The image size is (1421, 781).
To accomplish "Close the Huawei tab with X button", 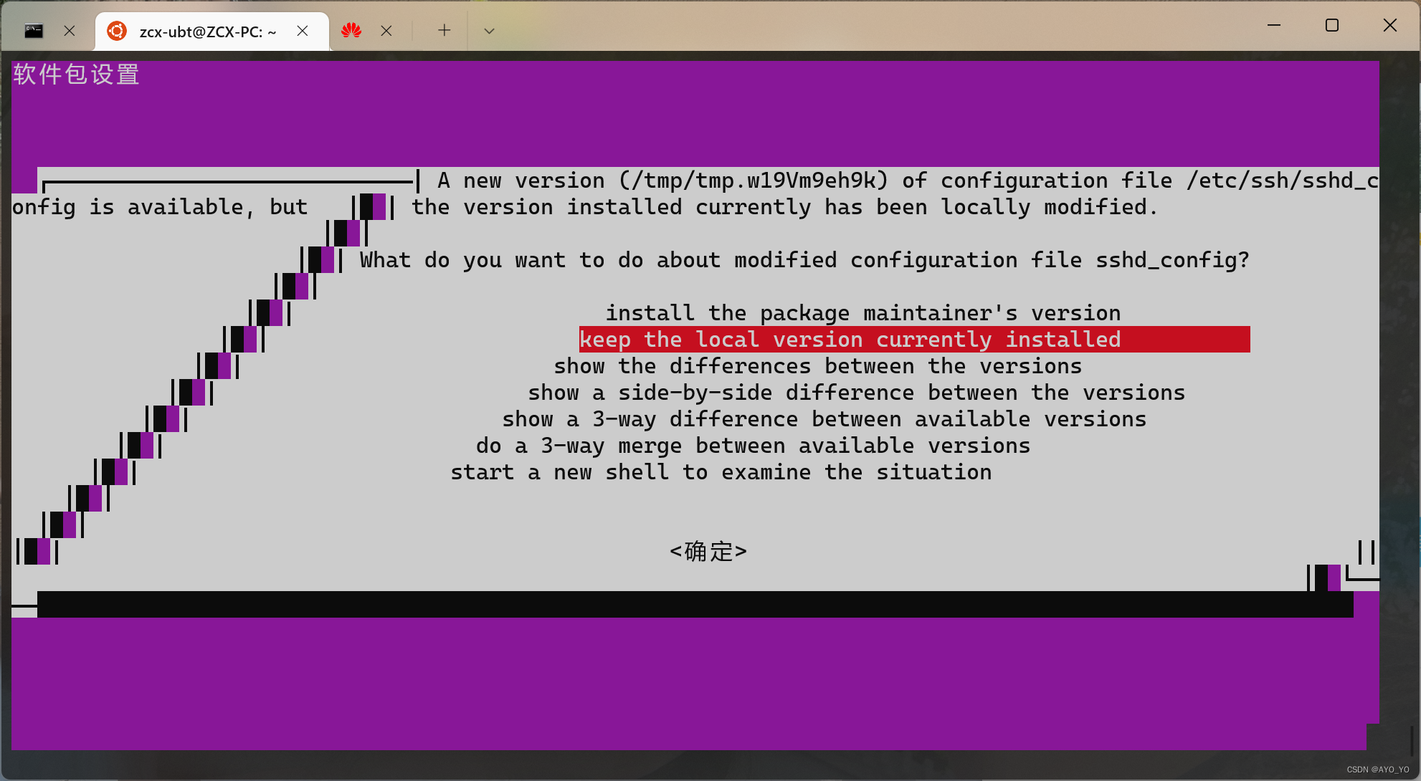I will click(x=386, y=31).
